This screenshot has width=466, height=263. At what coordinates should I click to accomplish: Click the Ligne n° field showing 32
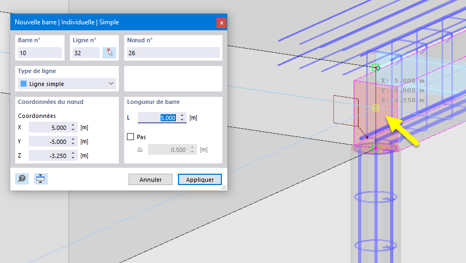click(86, 53)
